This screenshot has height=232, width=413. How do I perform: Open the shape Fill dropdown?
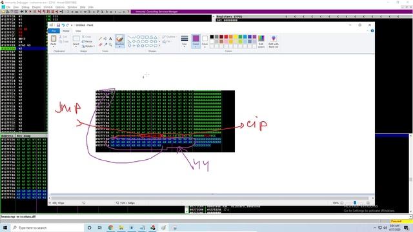coord(167,41)
